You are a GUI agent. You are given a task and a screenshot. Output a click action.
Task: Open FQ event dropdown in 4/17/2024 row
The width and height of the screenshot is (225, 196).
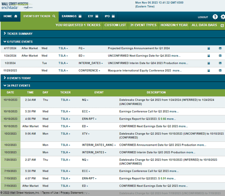click(x=82, y=49)
